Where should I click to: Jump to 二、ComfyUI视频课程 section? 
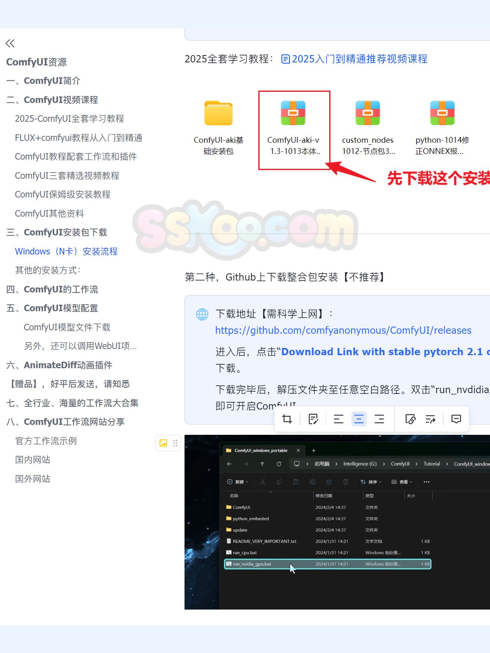(x=52, y=100)
